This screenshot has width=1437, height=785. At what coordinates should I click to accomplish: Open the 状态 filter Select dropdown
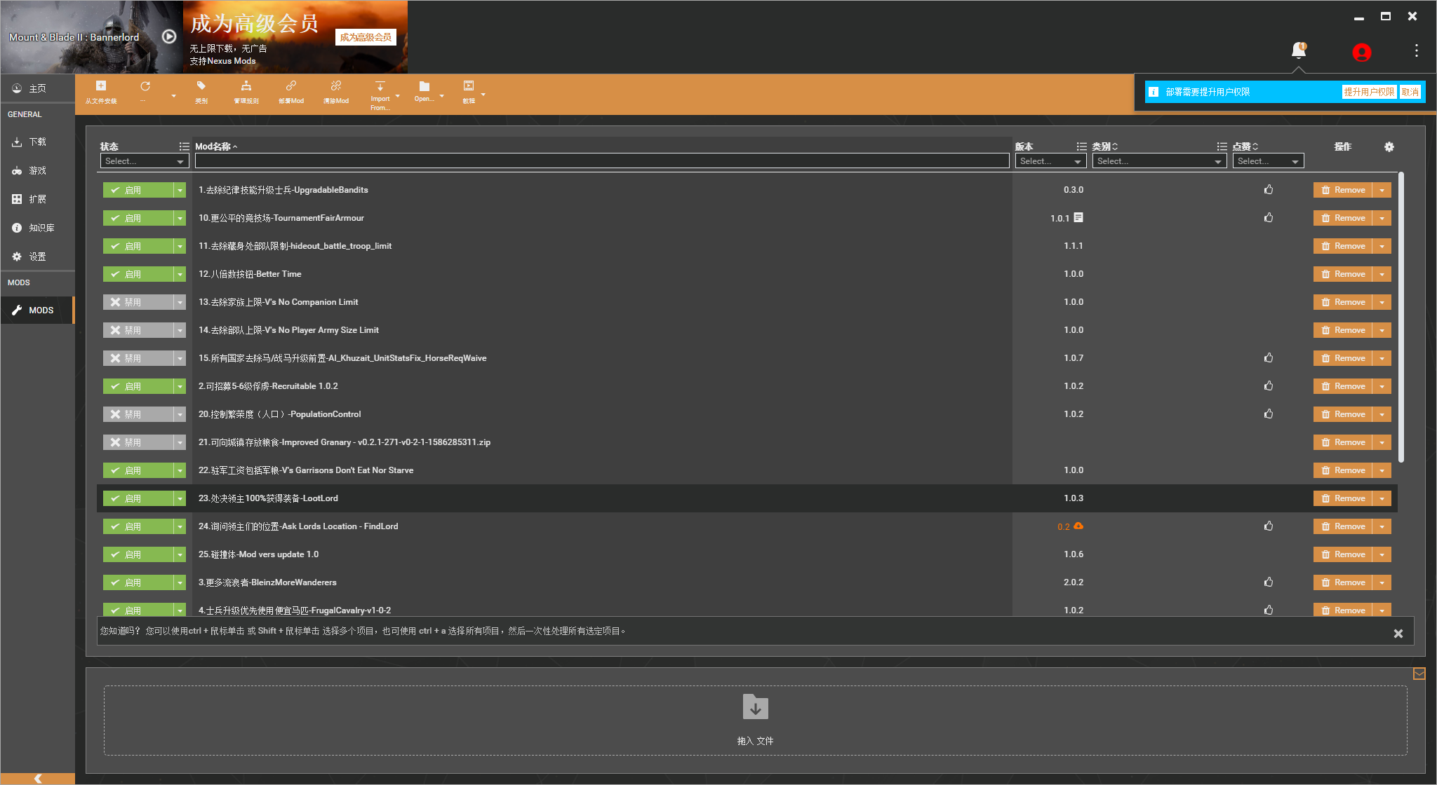144,161
